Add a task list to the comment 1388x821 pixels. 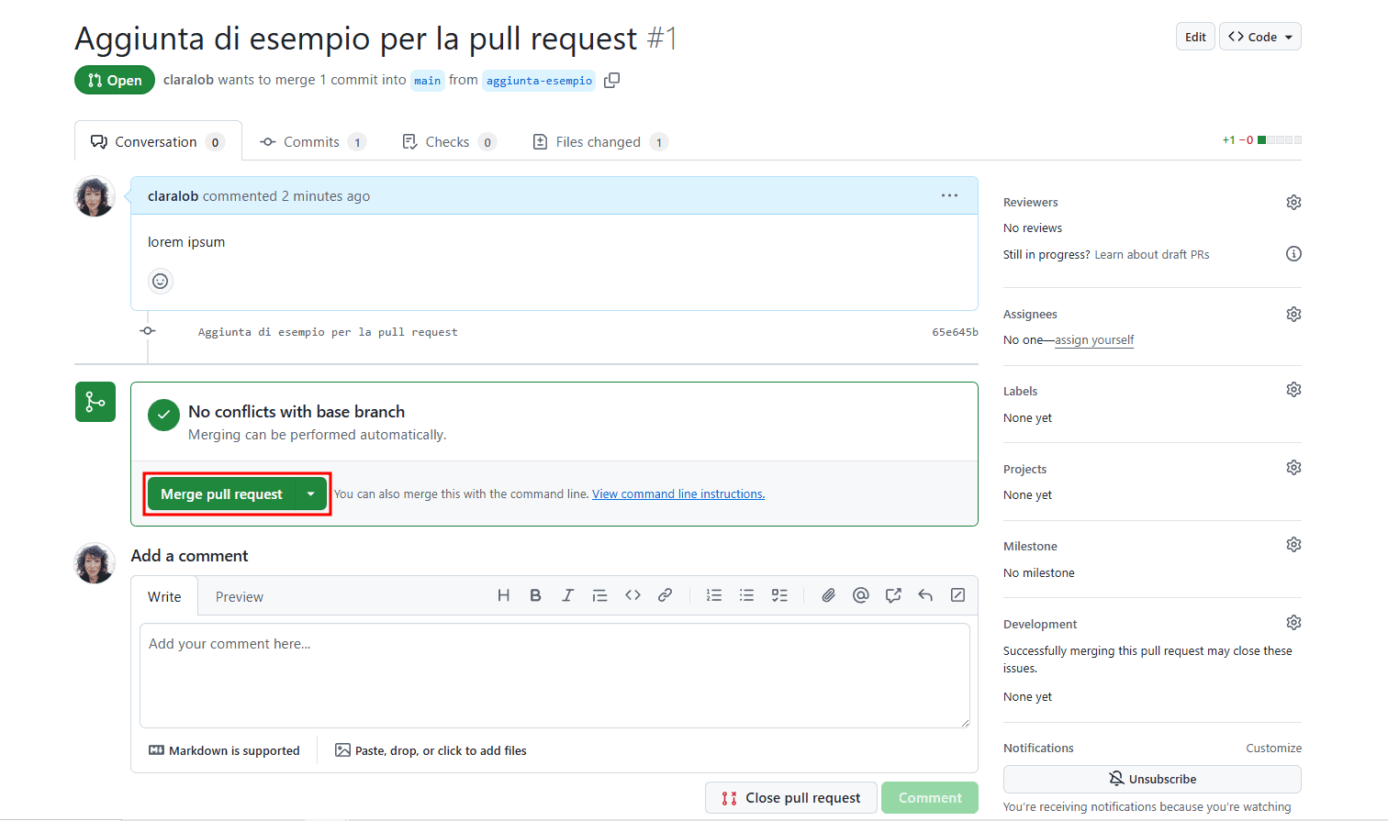(x=779, y=594)
